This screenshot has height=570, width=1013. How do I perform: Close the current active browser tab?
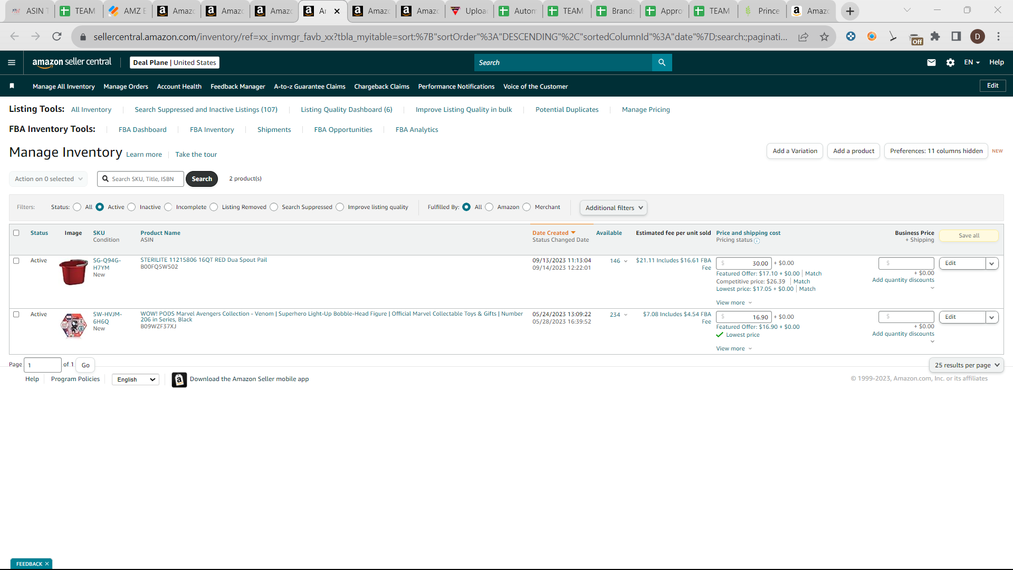pos(337,11)
